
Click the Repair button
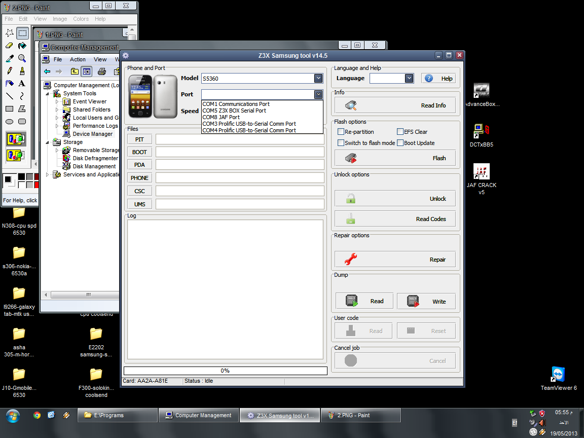(395, 260)
